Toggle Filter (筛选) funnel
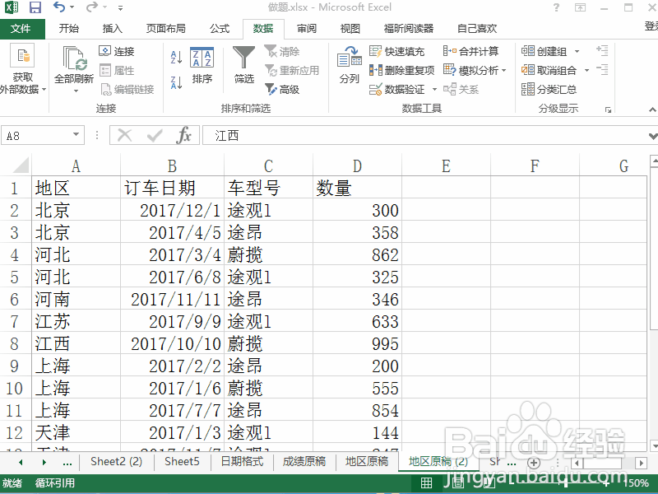 tap(243, 65)
